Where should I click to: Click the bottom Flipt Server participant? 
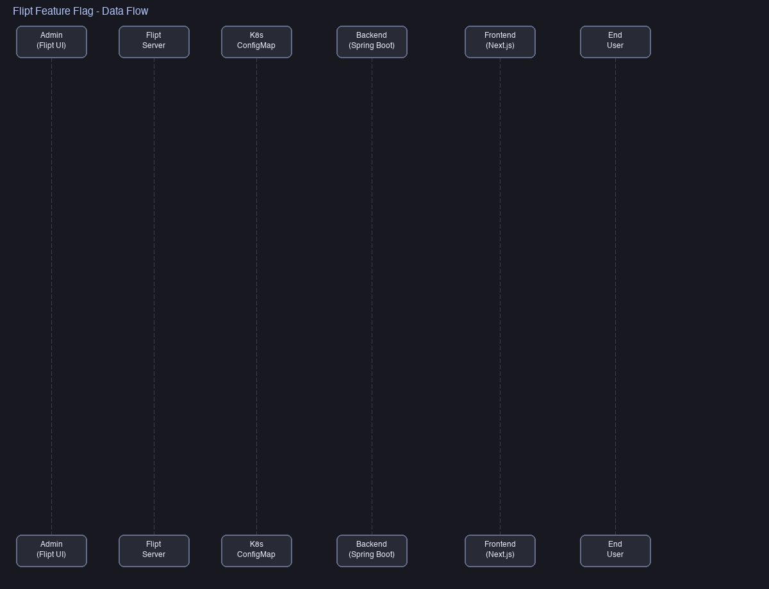tap(154, 551)
